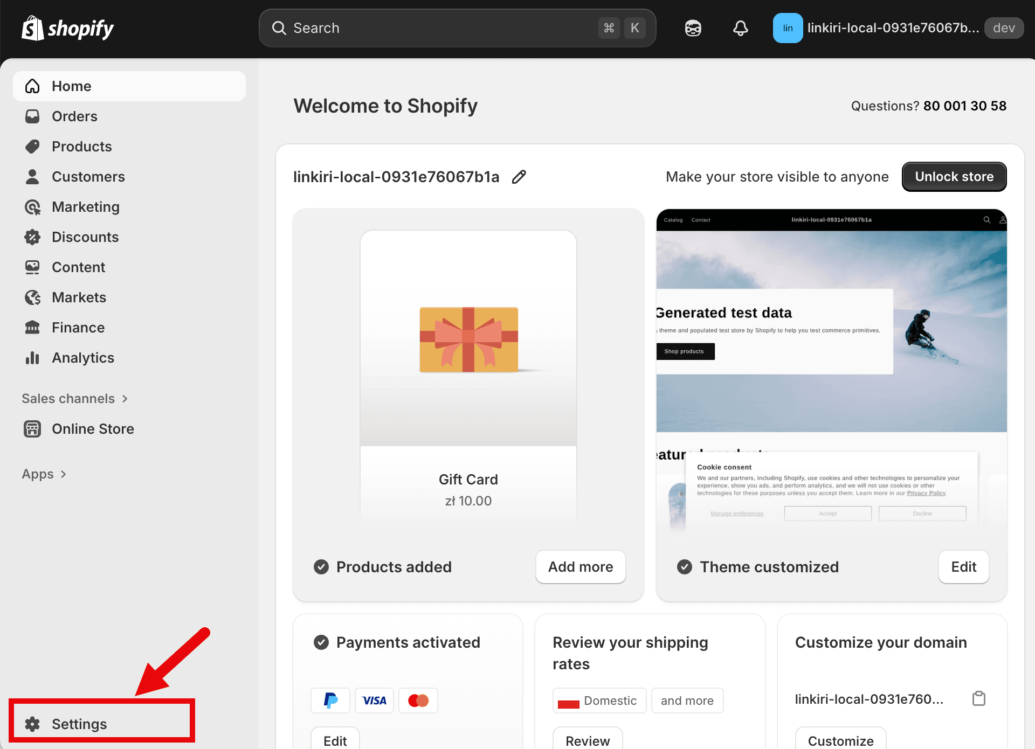The width and height of the screenshot is (1035, 749).
Task: Go to Orders in the sidebar
Action: click(74, 116)
